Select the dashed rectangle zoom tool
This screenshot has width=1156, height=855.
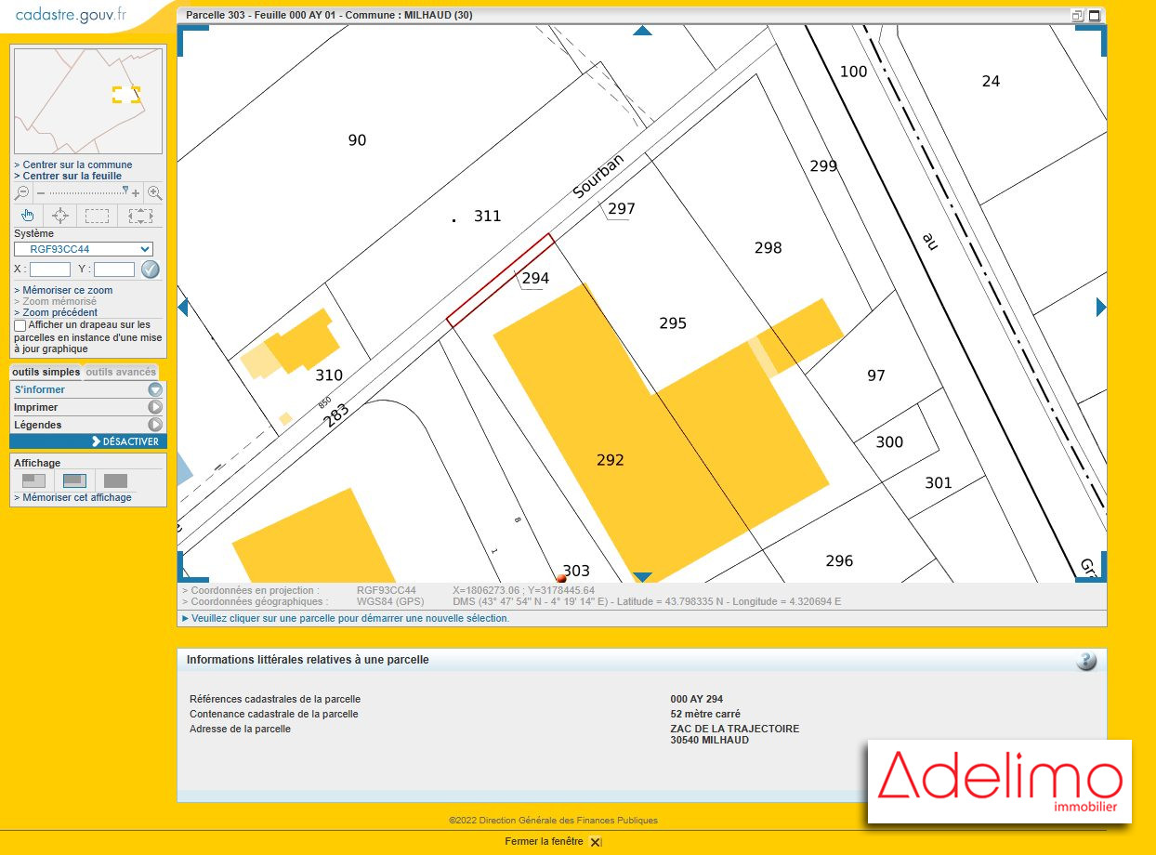[97, 216]
